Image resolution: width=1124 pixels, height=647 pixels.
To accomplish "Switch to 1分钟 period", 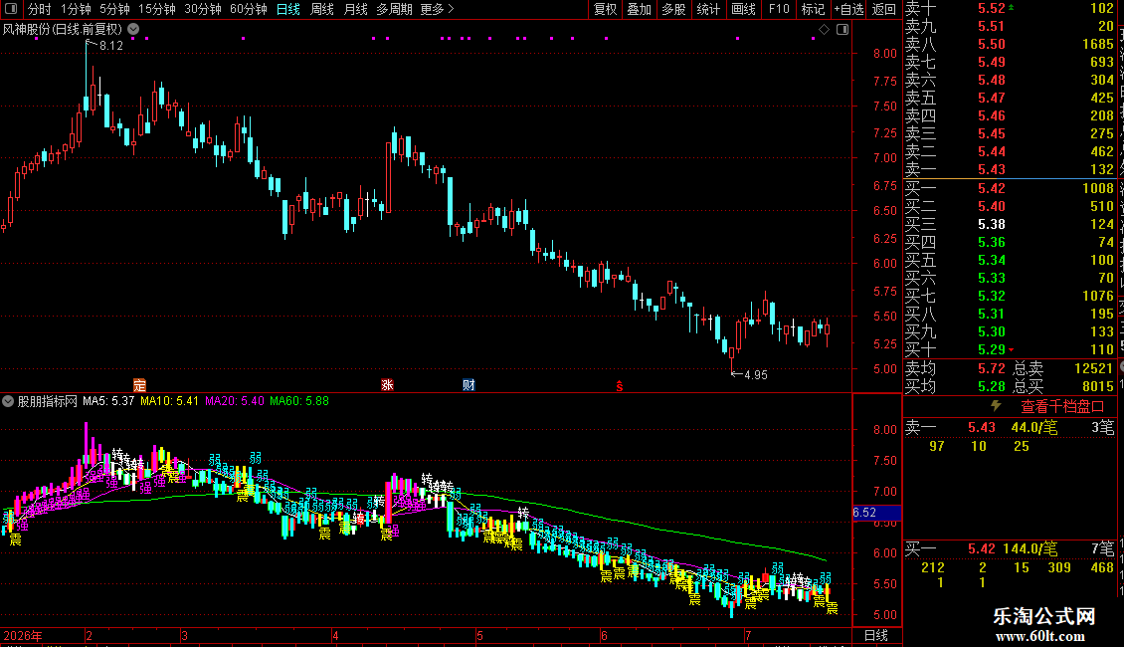I will [76, 9].
